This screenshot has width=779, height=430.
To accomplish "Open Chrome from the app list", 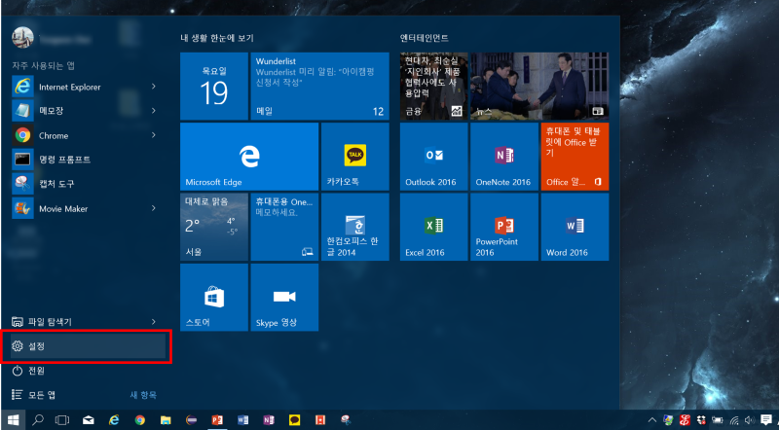I will [84, 135].
